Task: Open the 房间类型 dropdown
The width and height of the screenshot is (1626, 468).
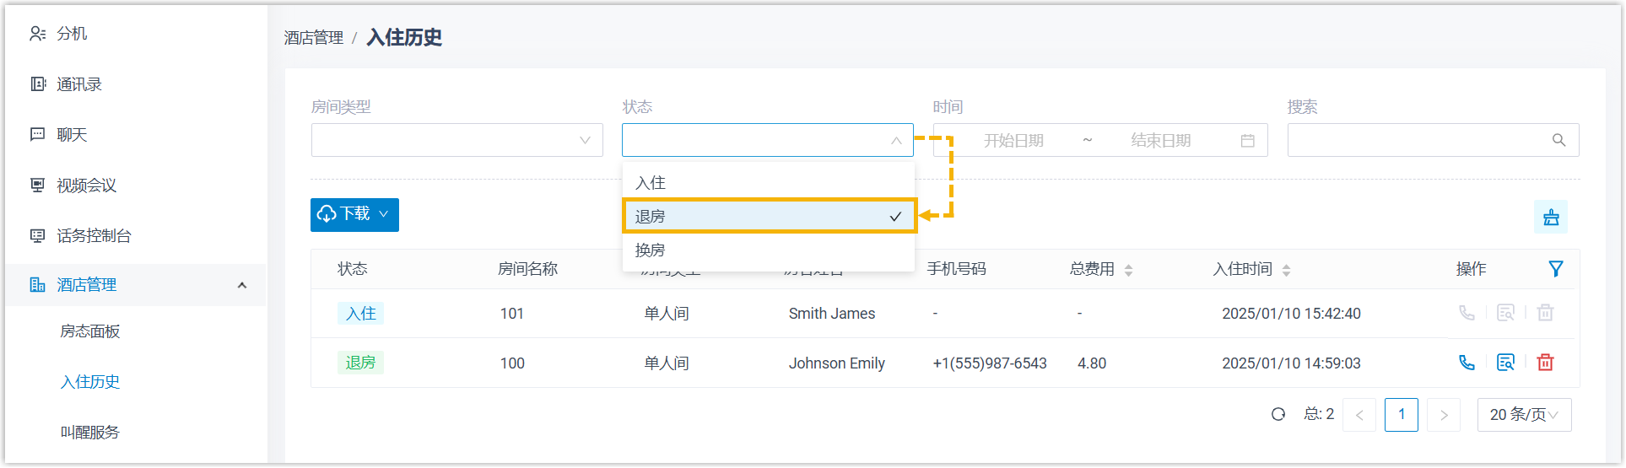Action: 456,141
